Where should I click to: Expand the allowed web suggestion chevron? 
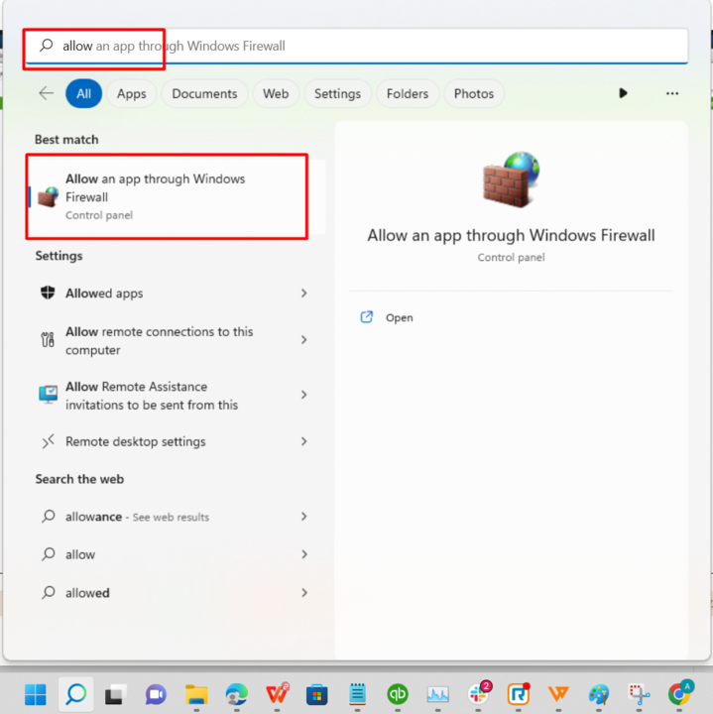click(x=304, y=592)
